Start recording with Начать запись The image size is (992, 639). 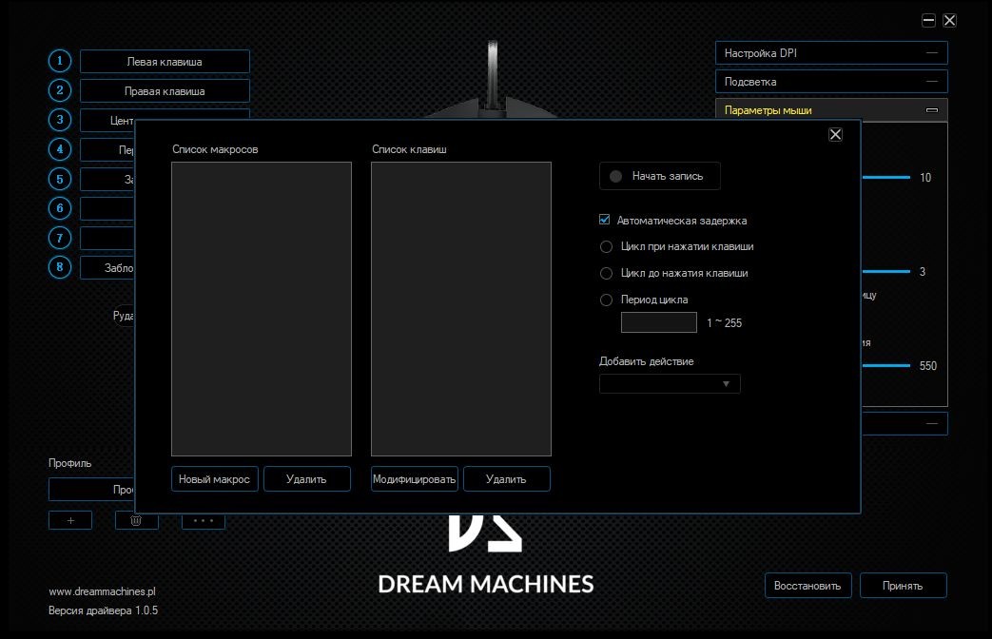[x=659, y=176]
